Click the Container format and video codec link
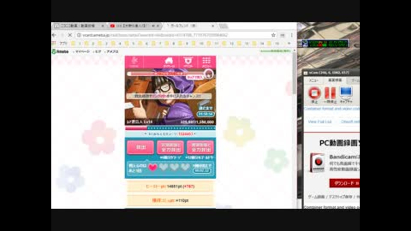The height and width of the screenshot is (231, 411). (x=331, y=108)
